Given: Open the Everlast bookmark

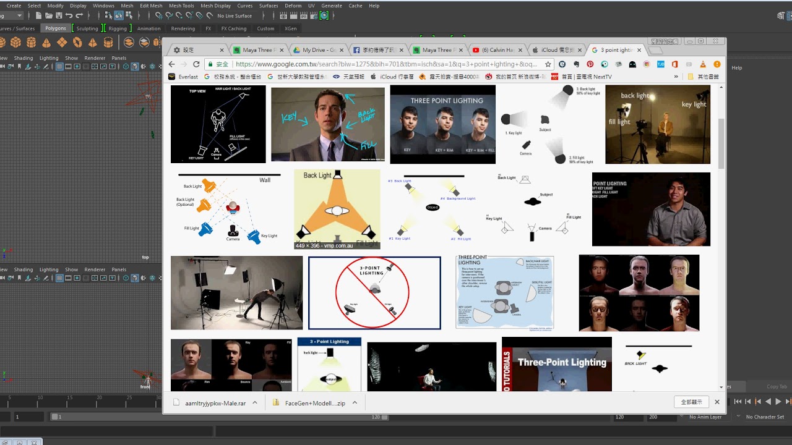Looking at the screenshot, I should [x=184, y=77].
